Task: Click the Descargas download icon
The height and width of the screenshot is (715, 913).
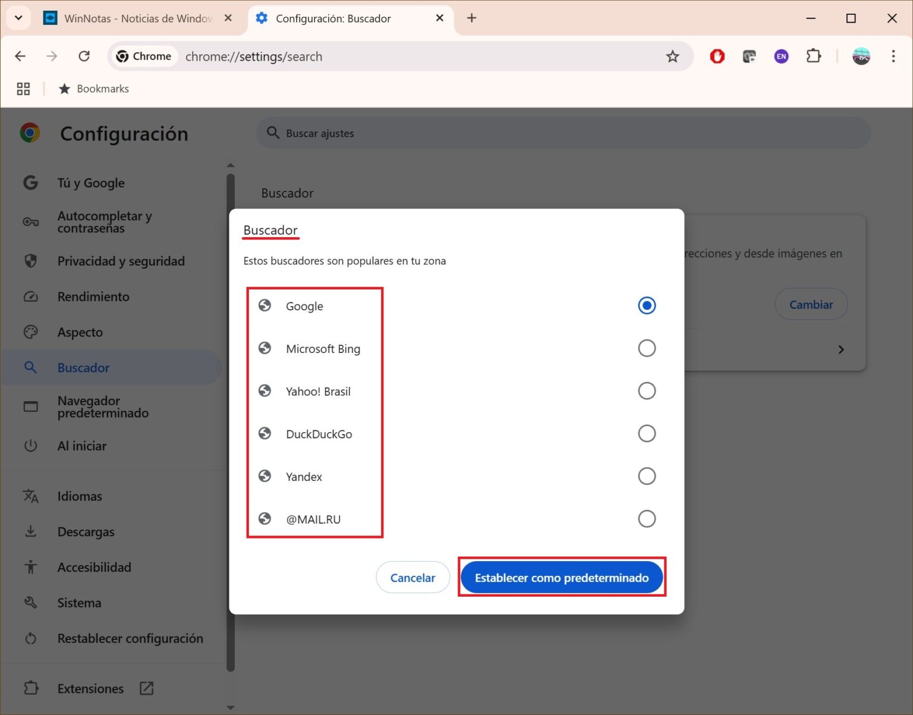Action: (30, 531)
